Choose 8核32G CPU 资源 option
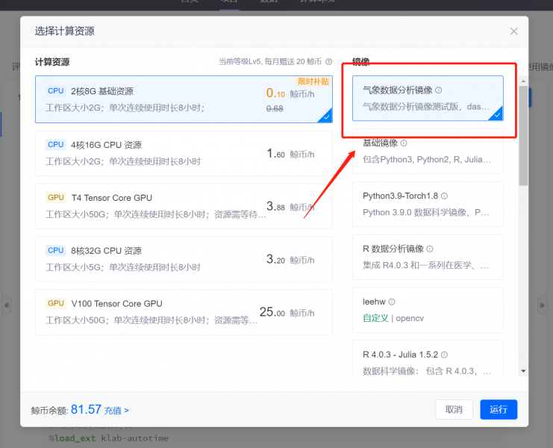This screenshot has height=448, width=553. [x=183, y=259]
